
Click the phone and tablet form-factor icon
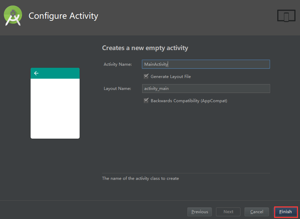click(x=286, y=16)
